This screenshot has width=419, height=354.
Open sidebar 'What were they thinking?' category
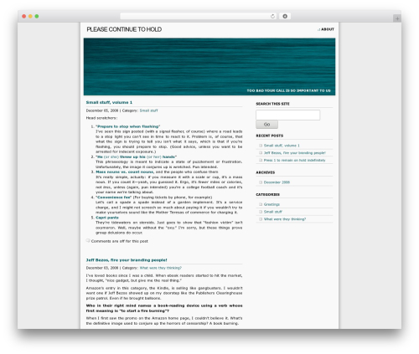285,219
